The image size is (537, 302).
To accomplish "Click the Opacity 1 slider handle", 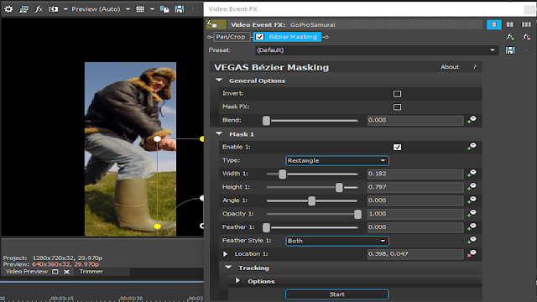I will pos(357,214).
